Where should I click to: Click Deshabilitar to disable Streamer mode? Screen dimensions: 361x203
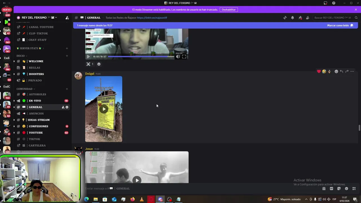pyautogui.click(x=229, y=10)
